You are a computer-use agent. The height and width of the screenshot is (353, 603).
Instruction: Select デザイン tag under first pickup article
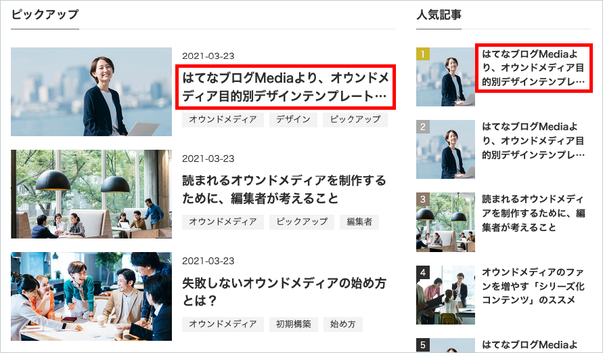(x=293, y=119)
